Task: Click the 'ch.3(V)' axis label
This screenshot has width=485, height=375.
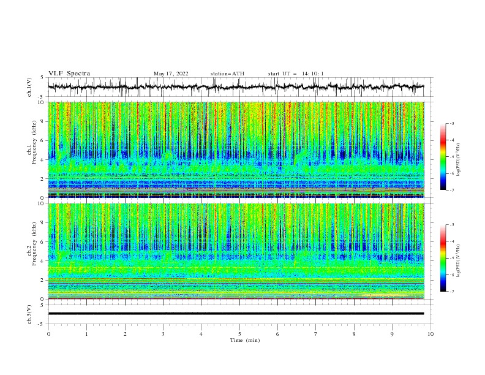Action: point(29,314)
